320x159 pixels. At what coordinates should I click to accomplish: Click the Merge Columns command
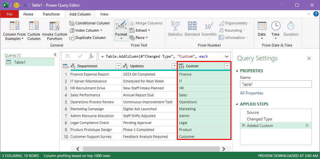(146, 23)
